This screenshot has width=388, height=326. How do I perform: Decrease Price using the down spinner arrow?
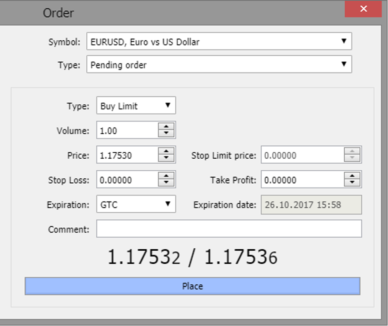click(166, 158)
